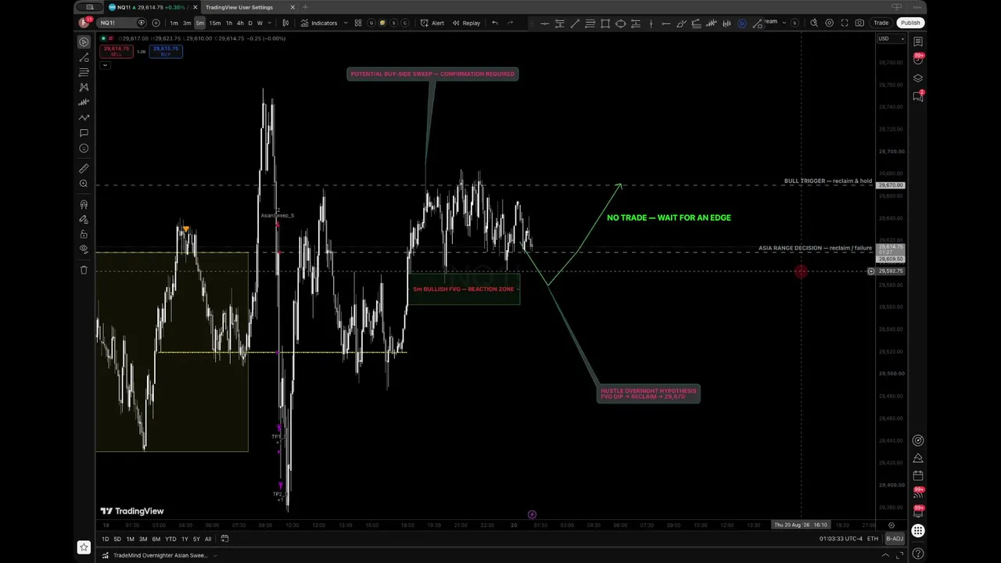Select the ellipse tool in favorites bar

point(620,23)
